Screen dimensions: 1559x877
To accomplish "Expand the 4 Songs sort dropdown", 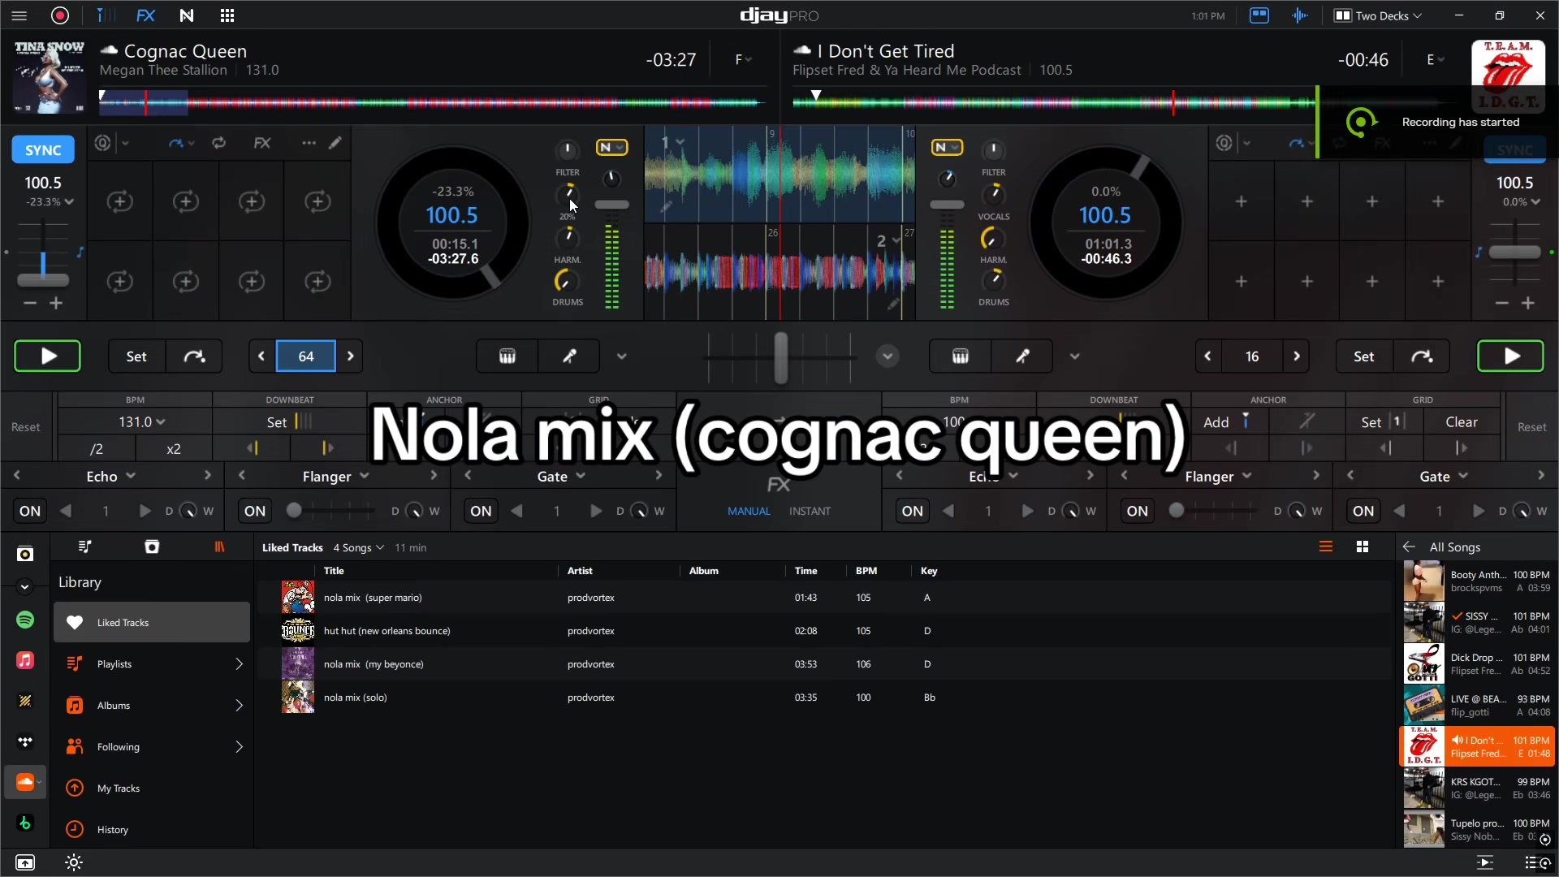I will tap(358, 547).
